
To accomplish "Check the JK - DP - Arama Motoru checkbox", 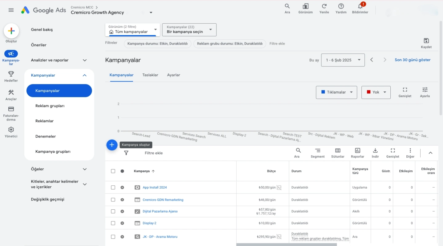I will pyautogui.click(x=113, y=237).
